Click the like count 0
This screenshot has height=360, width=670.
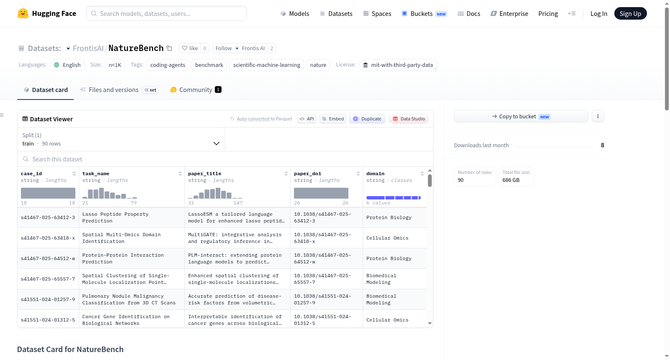click(205, 48)
